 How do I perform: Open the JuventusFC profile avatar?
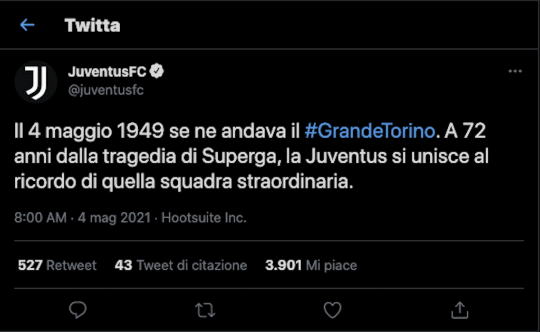[x=35, y=82]
